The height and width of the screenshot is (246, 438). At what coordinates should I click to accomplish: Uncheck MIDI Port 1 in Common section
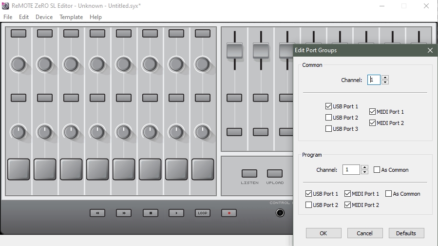pos(372,112)
